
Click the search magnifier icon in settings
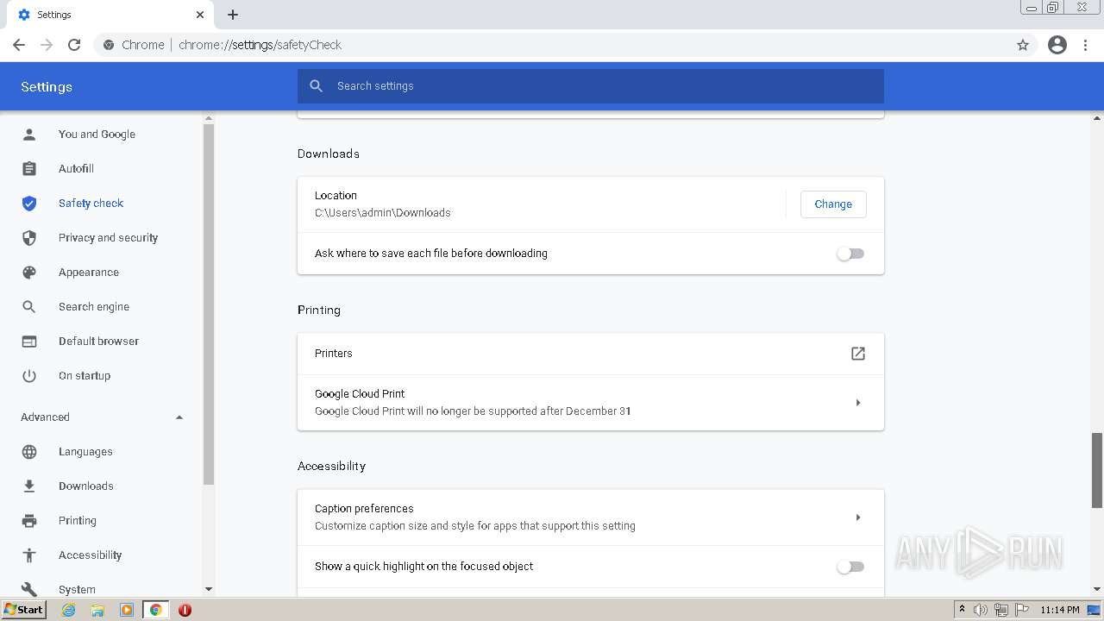tap(317, 86)
